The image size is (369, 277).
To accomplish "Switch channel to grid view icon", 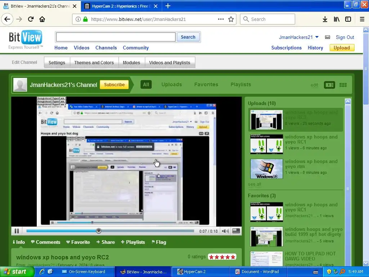I will click(343, 85).
